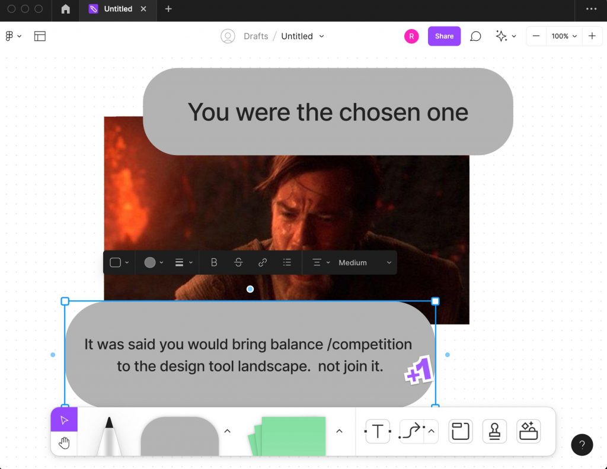Screen dimensions: 607x469
Task: Open the gray fill color picker
Action: tap(154, 262)
